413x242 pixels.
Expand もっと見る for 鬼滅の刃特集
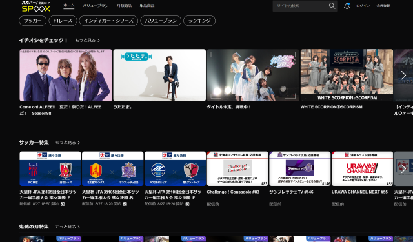coord(67,227)
